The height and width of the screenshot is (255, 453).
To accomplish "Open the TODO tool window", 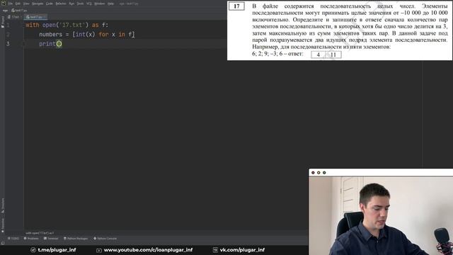I will coord(13,239).
